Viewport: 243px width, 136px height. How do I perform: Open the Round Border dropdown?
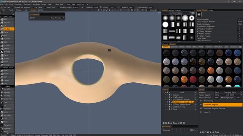pyautogui.click(x=57, y=18)
